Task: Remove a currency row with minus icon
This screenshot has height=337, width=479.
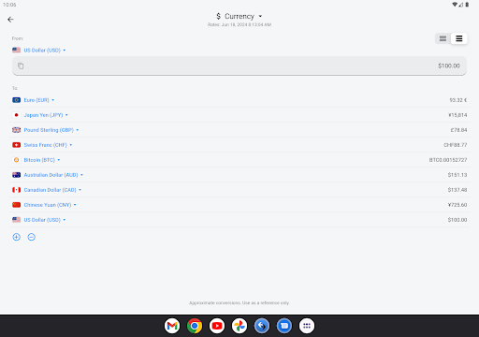Action: 32,237
